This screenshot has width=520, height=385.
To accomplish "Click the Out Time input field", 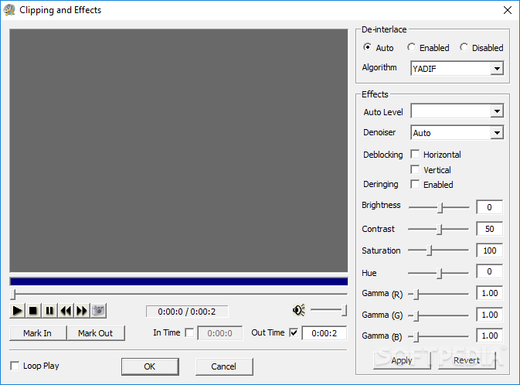I will click(x=324, y=333).
